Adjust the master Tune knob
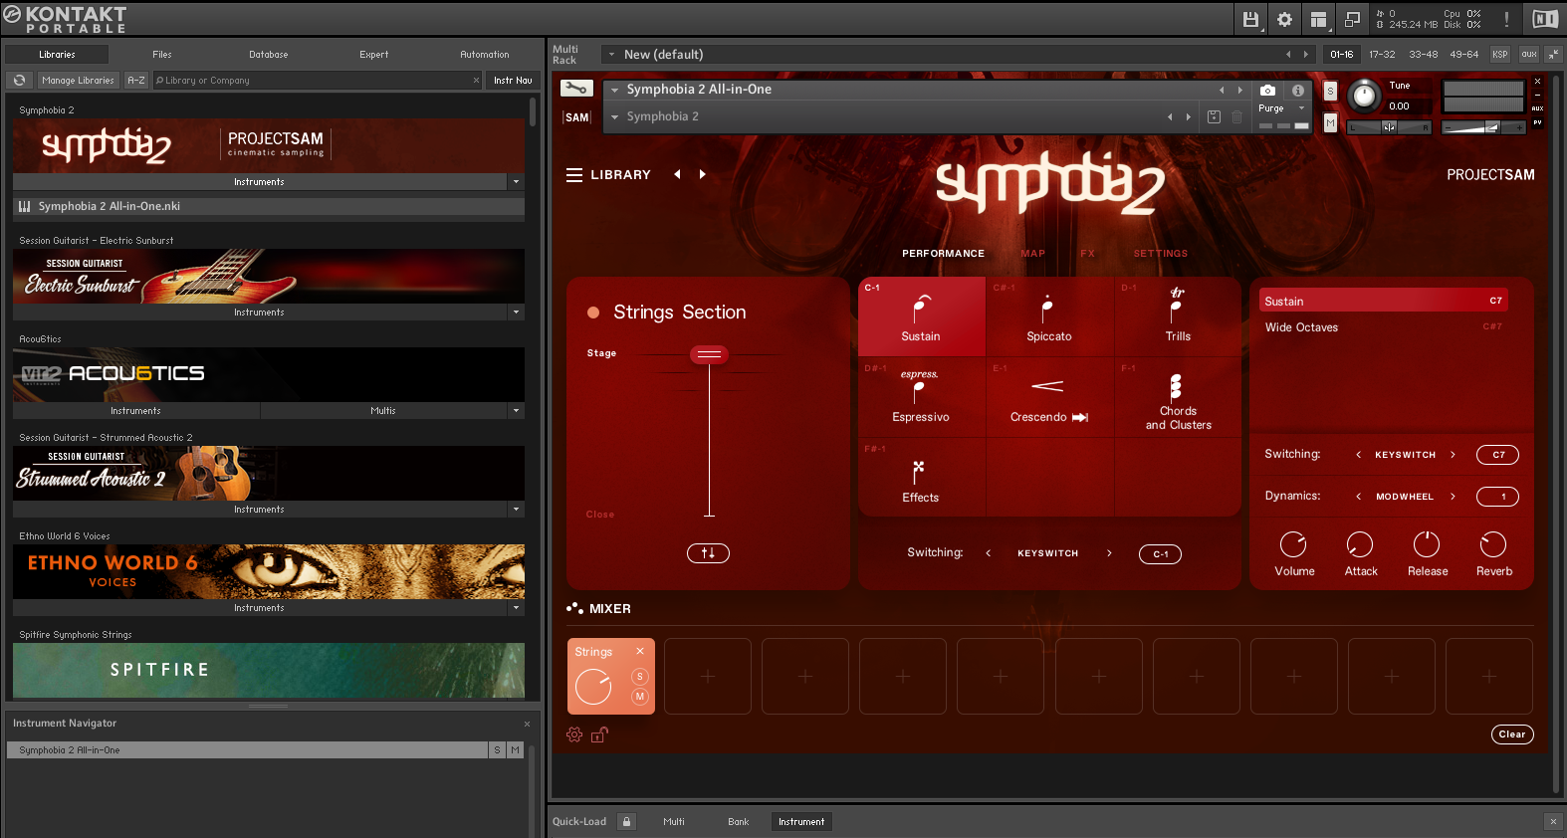This screenshot has height=838, width=1567. (x=1364, y=97)
